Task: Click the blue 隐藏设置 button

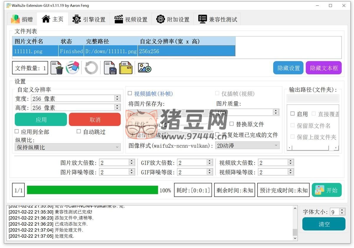Action: click(289, 68)
